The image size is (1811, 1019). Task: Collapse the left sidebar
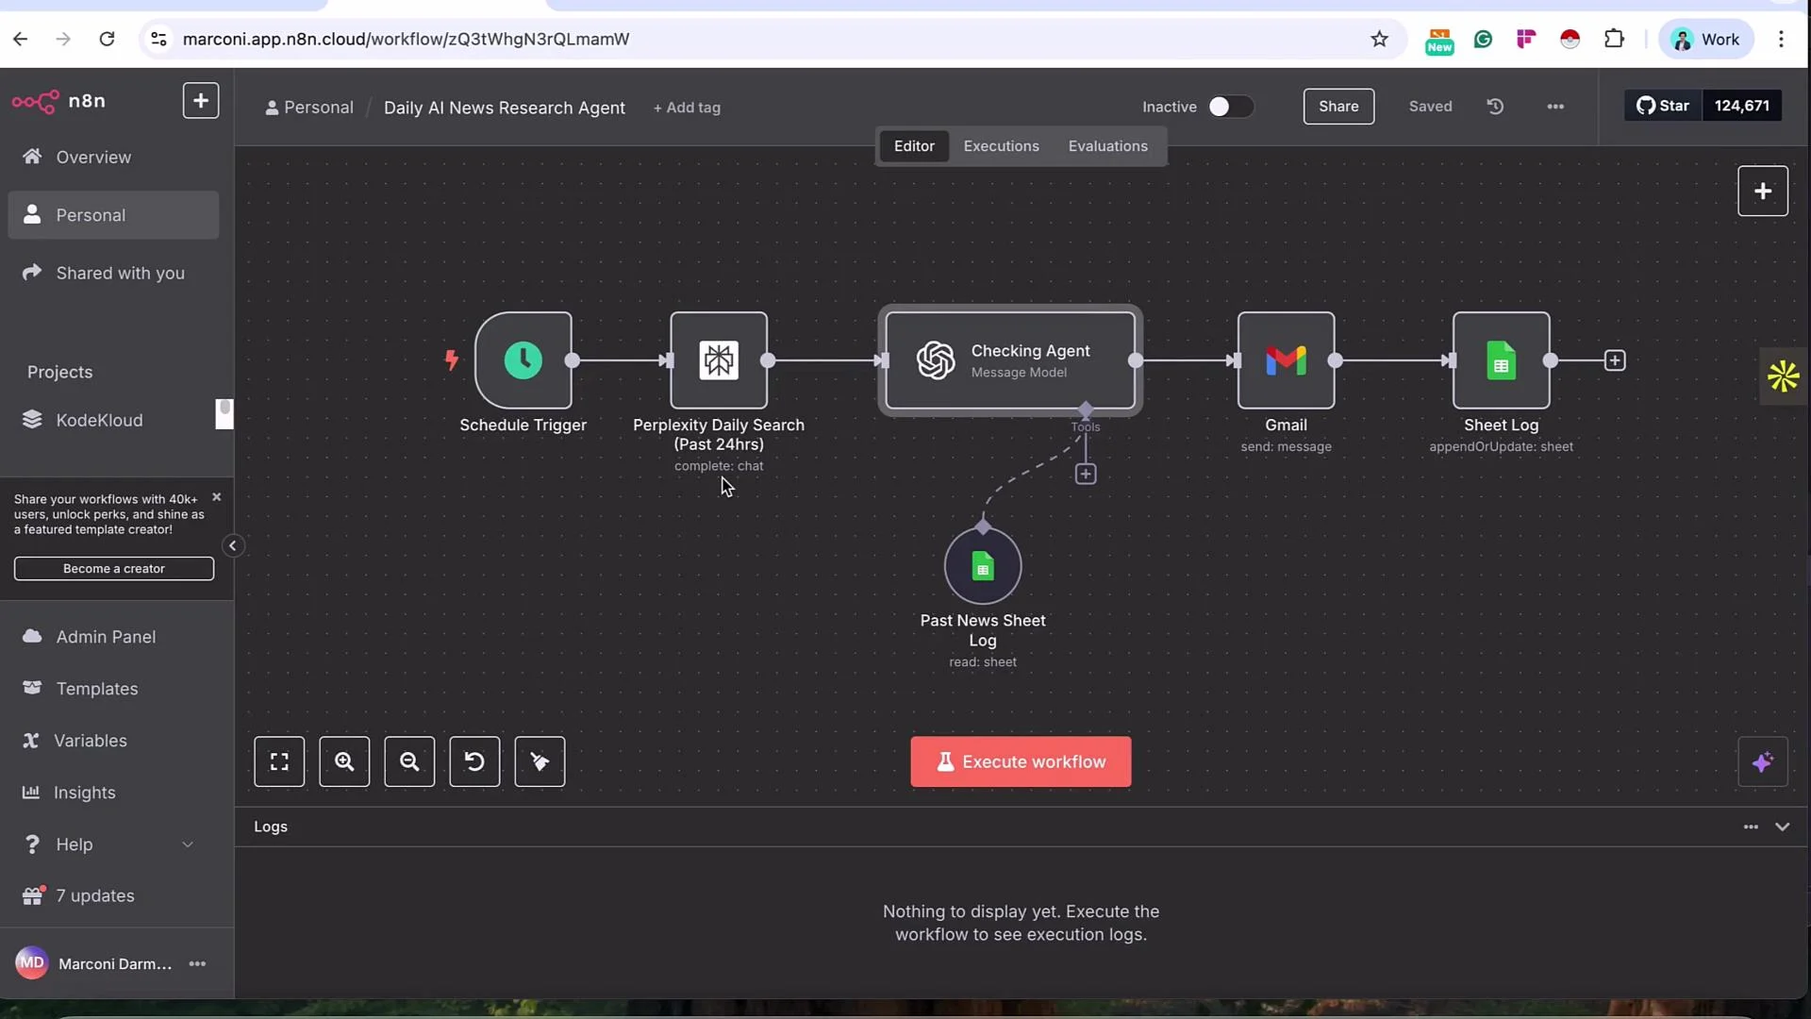[x=232, y=545]
